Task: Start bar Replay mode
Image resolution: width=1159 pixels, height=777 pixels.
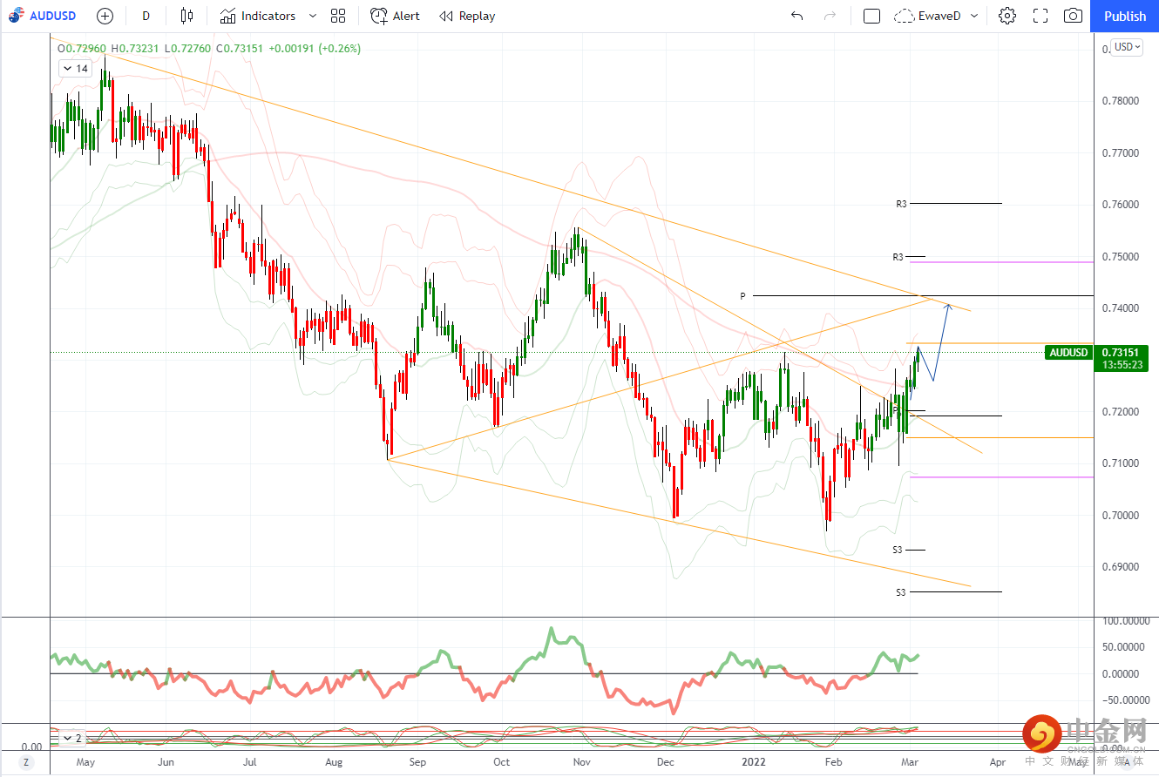Action: 467,16
